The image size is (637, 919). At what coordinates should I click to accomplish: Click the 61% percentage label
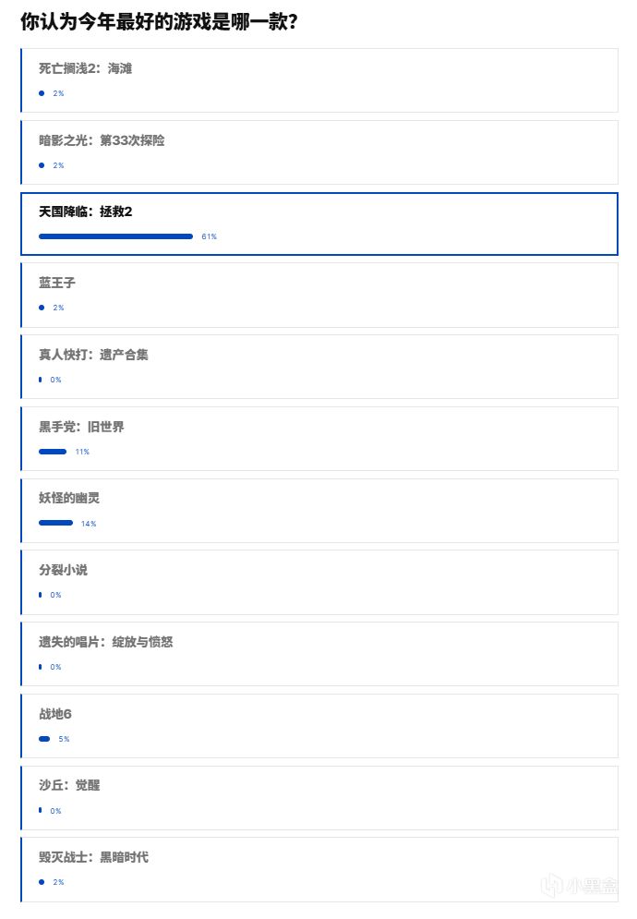209,236
